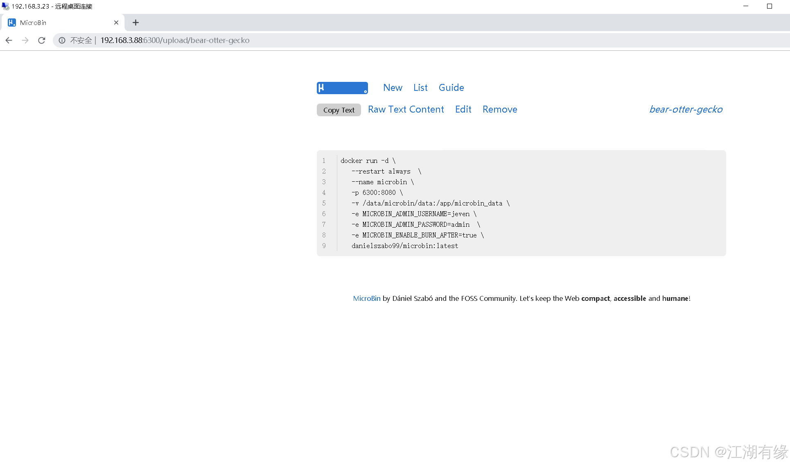This screenshot has height=465, width=790.
Task: Click the Remove link
Action: (500, 109)
